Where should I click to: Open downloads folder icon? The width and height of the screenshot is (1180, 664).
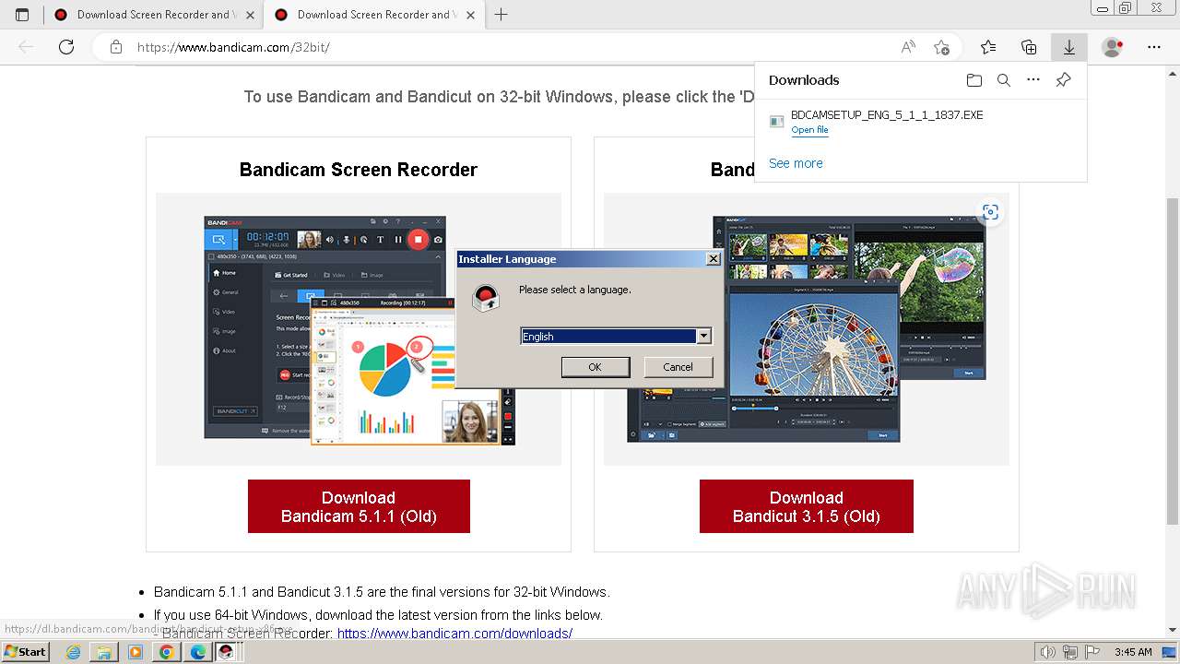974,80
